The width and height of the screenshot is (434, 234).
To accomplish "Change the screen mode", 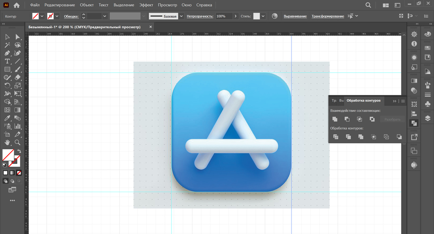I will (12, 189).
